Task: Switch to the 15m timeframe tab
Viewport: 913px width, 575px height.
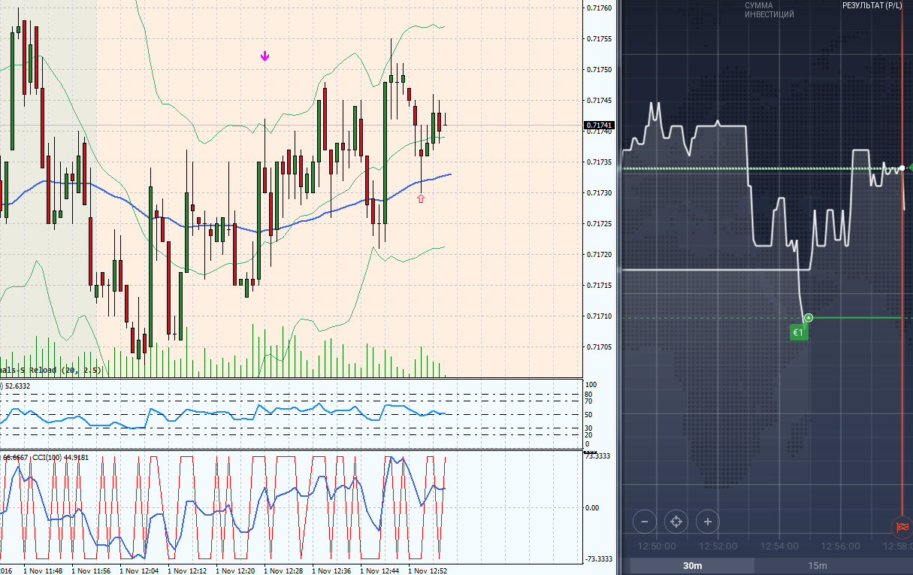Action: [x=818, y=566]
